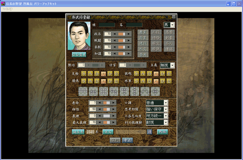The height and width of the screenshot is (160, 243).
Task: Decrease 相性 with its left arrow
Action: tap(99, 109)
